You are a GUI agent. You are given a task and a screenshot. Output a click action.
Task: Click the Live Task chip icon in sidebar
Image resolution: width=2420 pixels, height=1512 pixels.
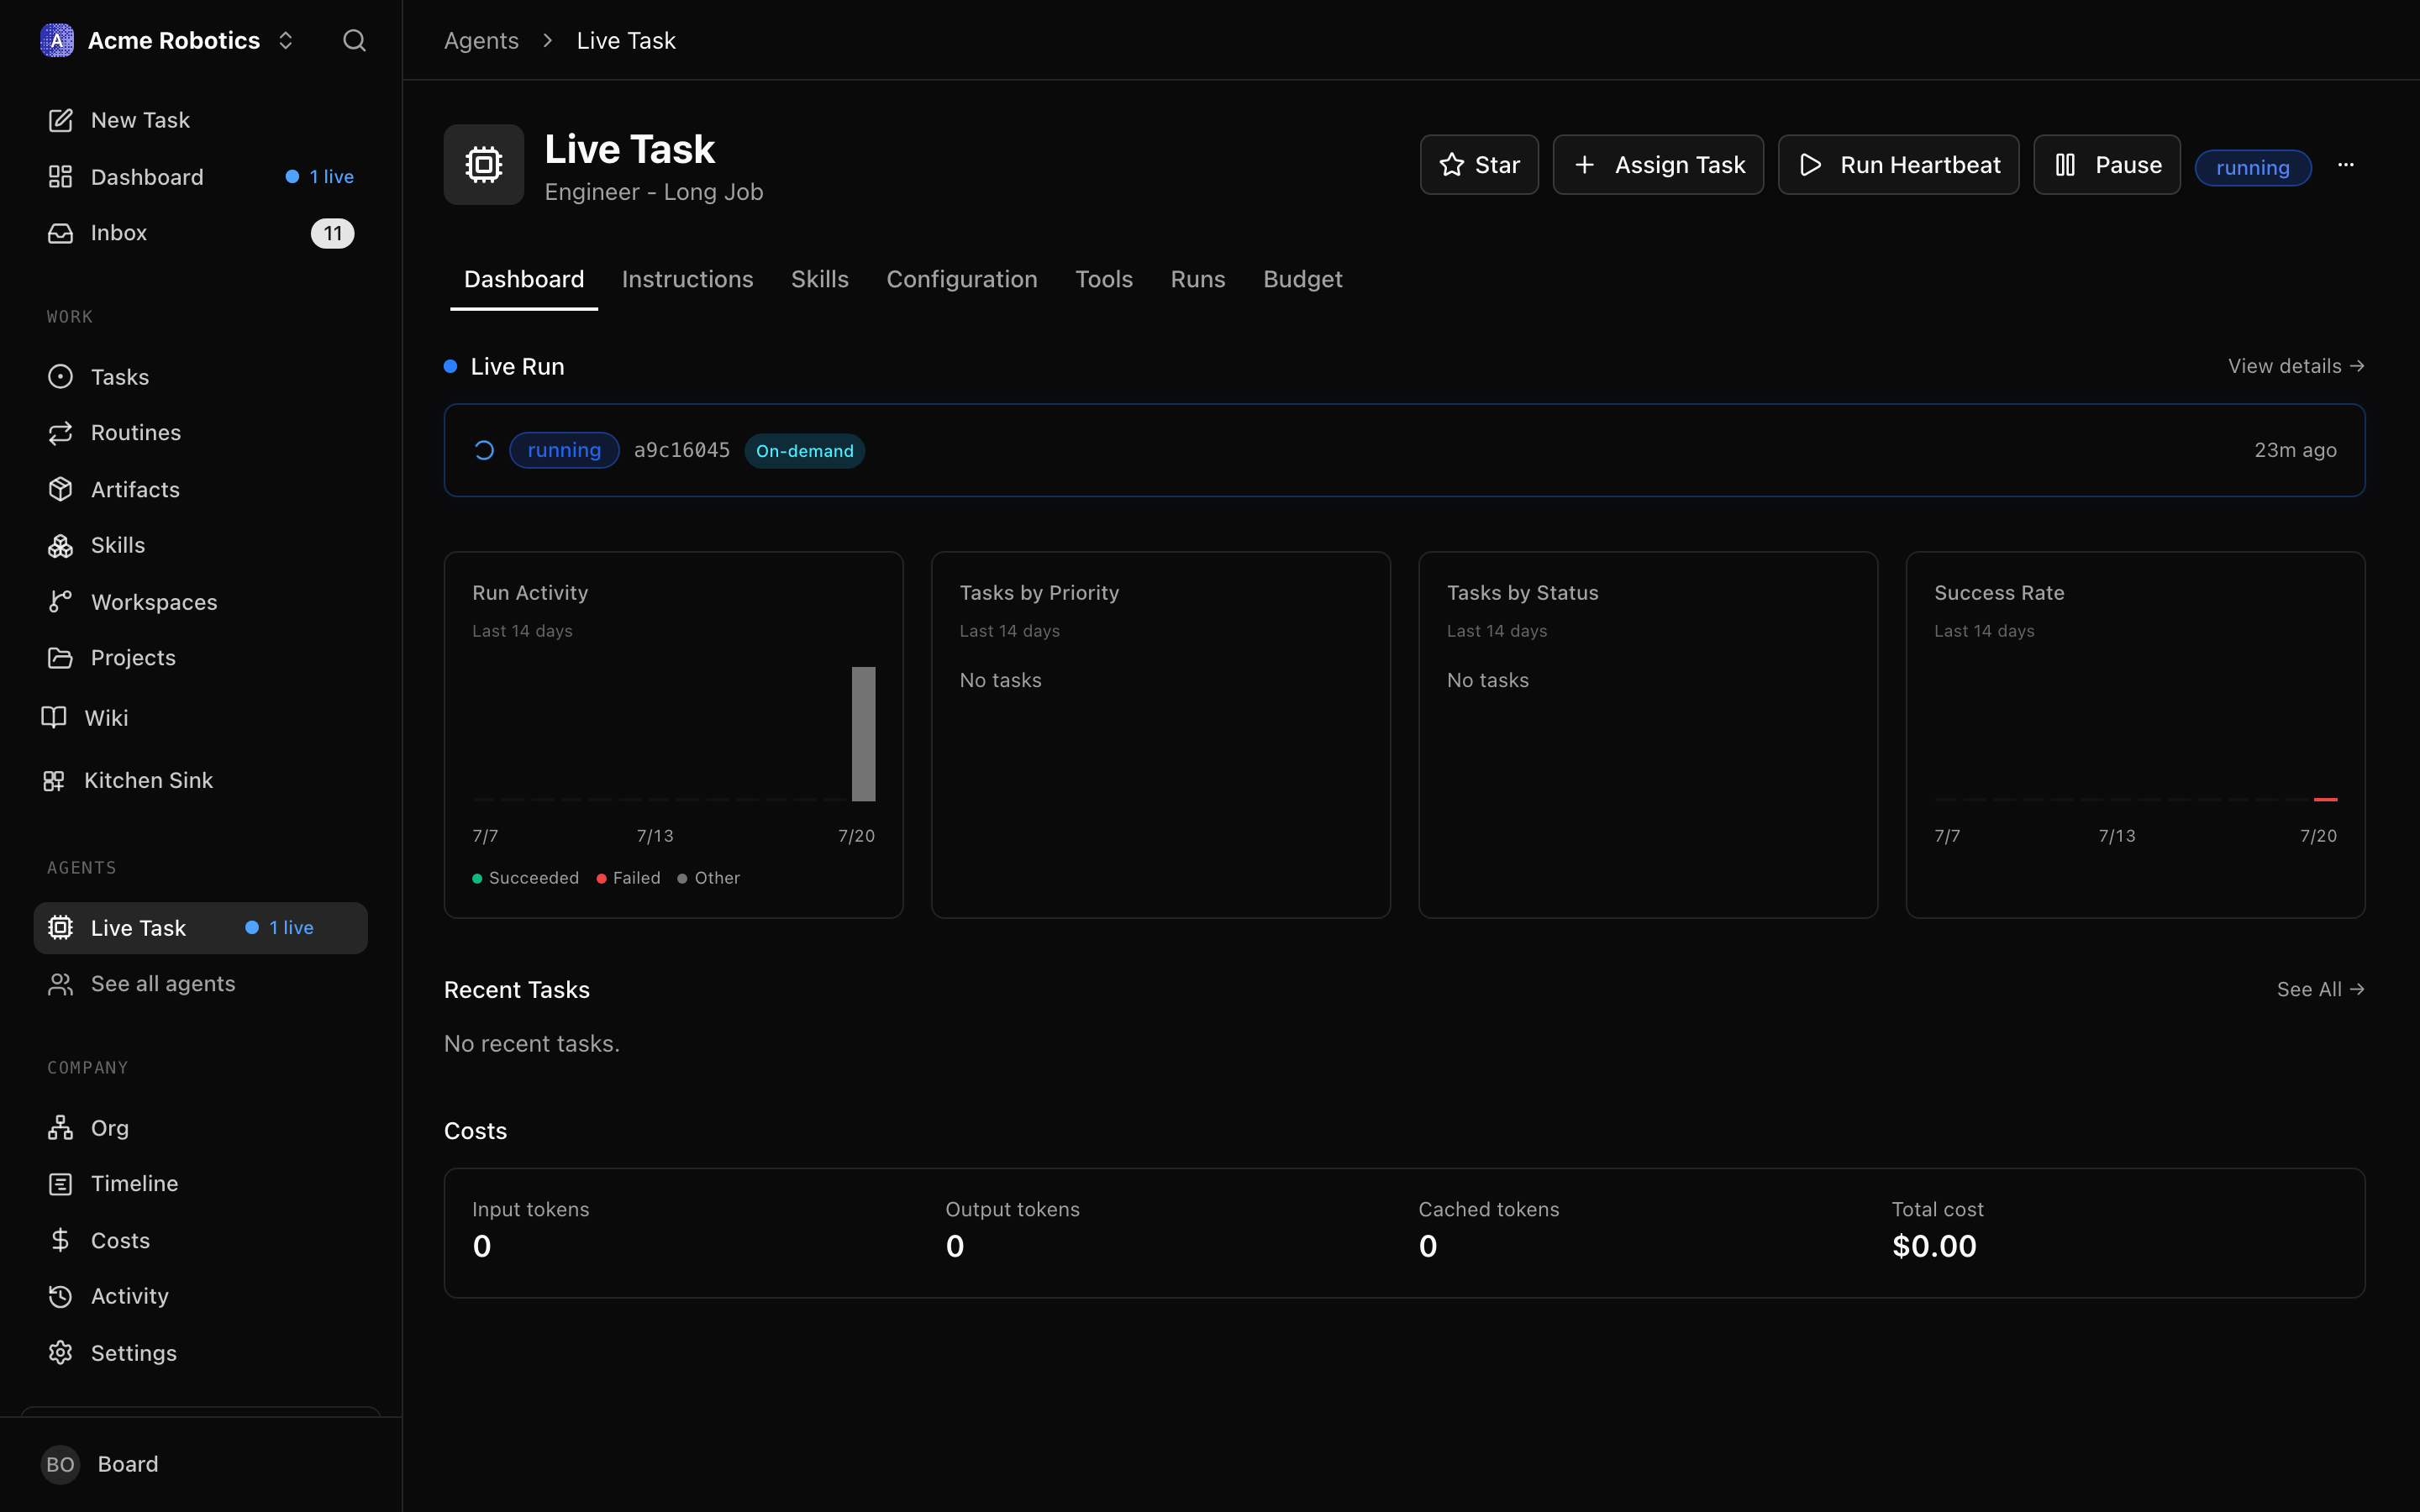60,928
